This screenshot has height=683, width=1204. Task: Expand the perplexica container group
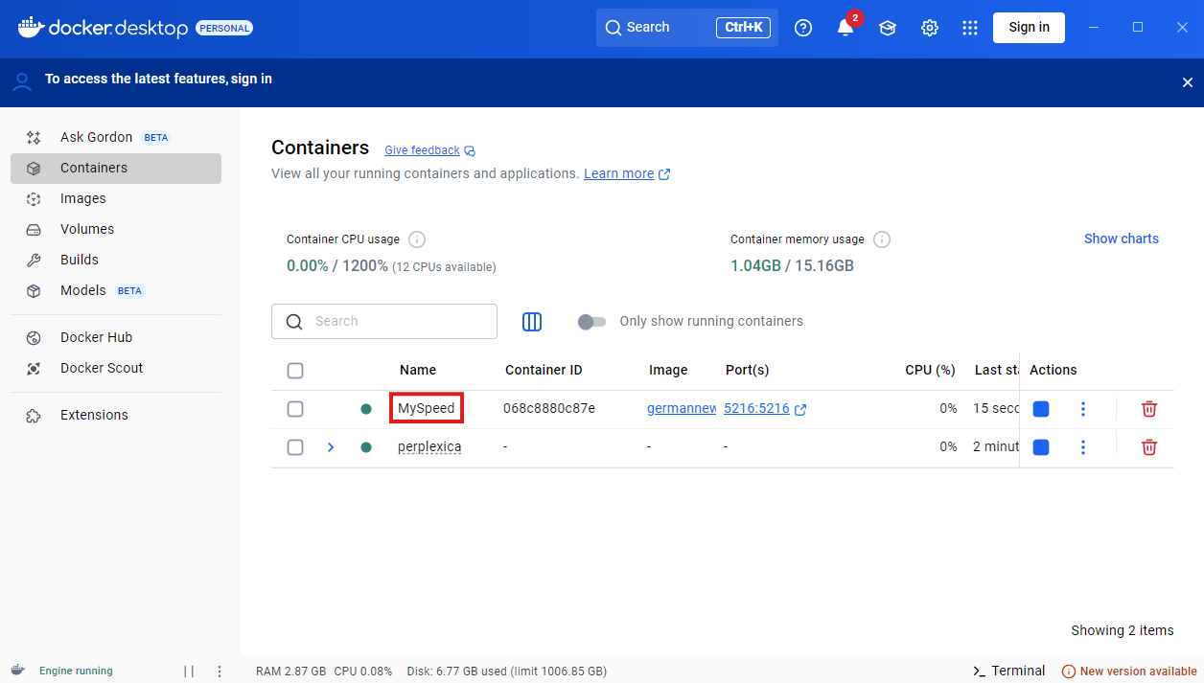pos(331,447)
